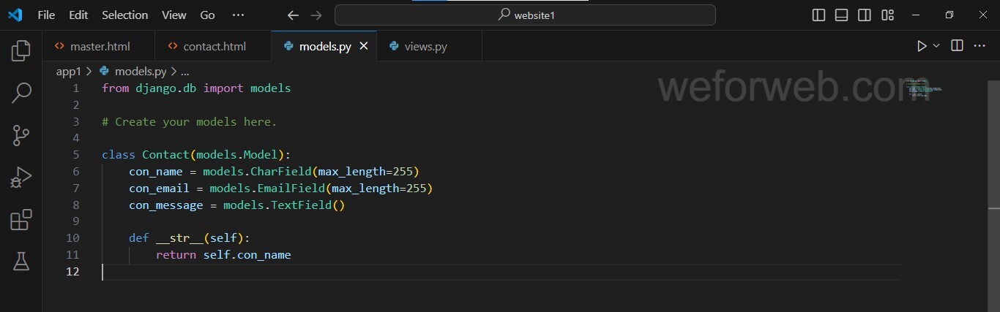The image size is (1000, 312).
Task: Click the con_message TextField line
Action: (x=236, y=205)
